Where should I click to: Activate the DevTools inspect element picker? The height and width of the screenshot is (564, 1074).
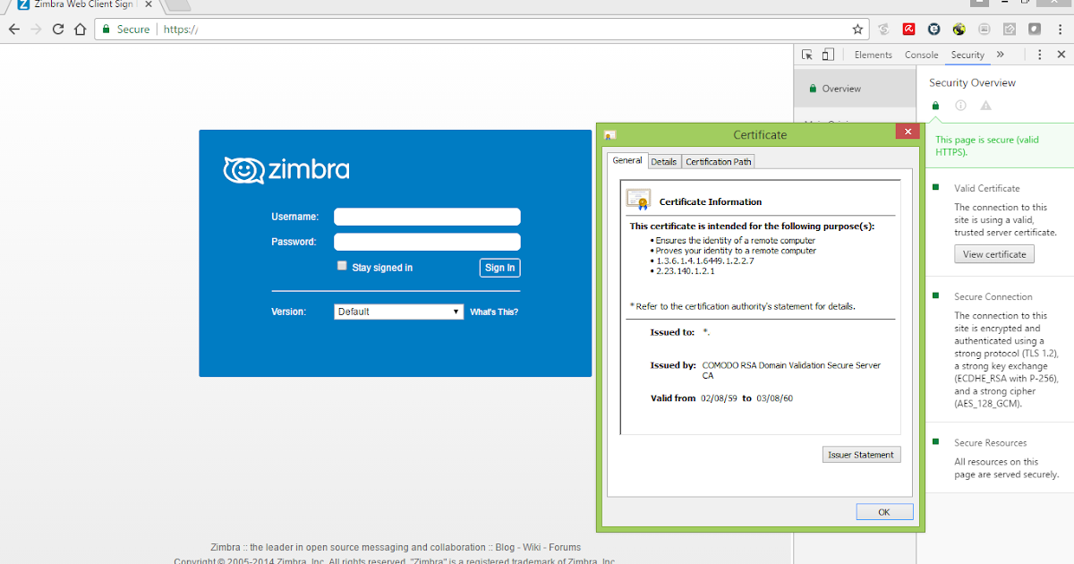click(807, 55)
